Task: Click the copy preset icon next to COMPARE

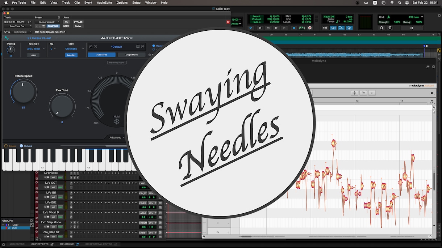Action: coord(43,26)
